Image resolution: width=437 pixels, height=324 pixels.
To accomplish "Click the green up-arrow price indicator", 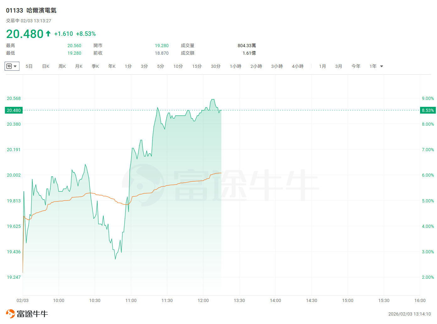I will [x=48, y=34].
